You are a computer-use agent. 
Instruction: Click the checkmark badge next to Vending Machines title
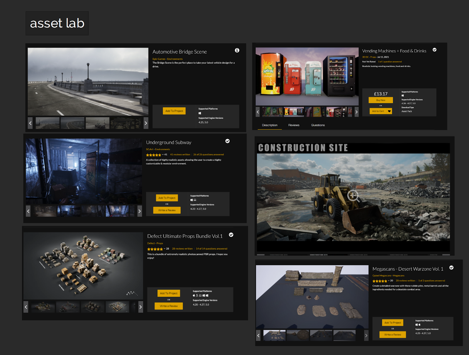click(434, 50)
